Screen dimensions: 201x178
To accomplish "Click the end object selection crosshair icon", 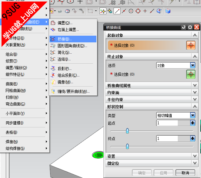I will (x=191, y=74).
